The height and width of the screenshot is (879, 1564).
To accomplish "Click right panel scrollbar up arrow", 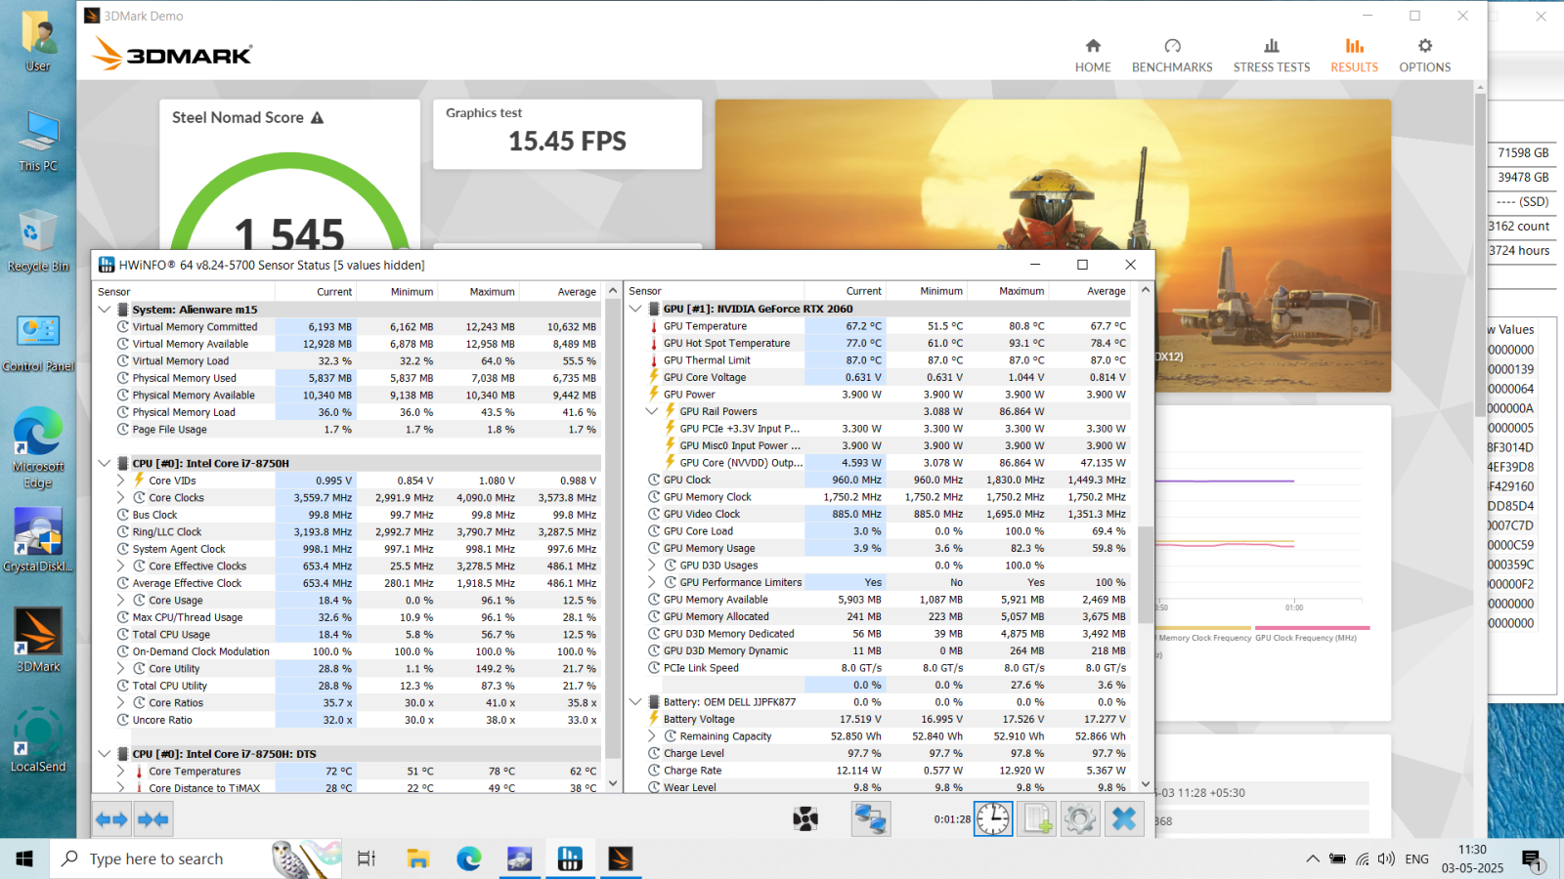I will [x=1146, y=290].
